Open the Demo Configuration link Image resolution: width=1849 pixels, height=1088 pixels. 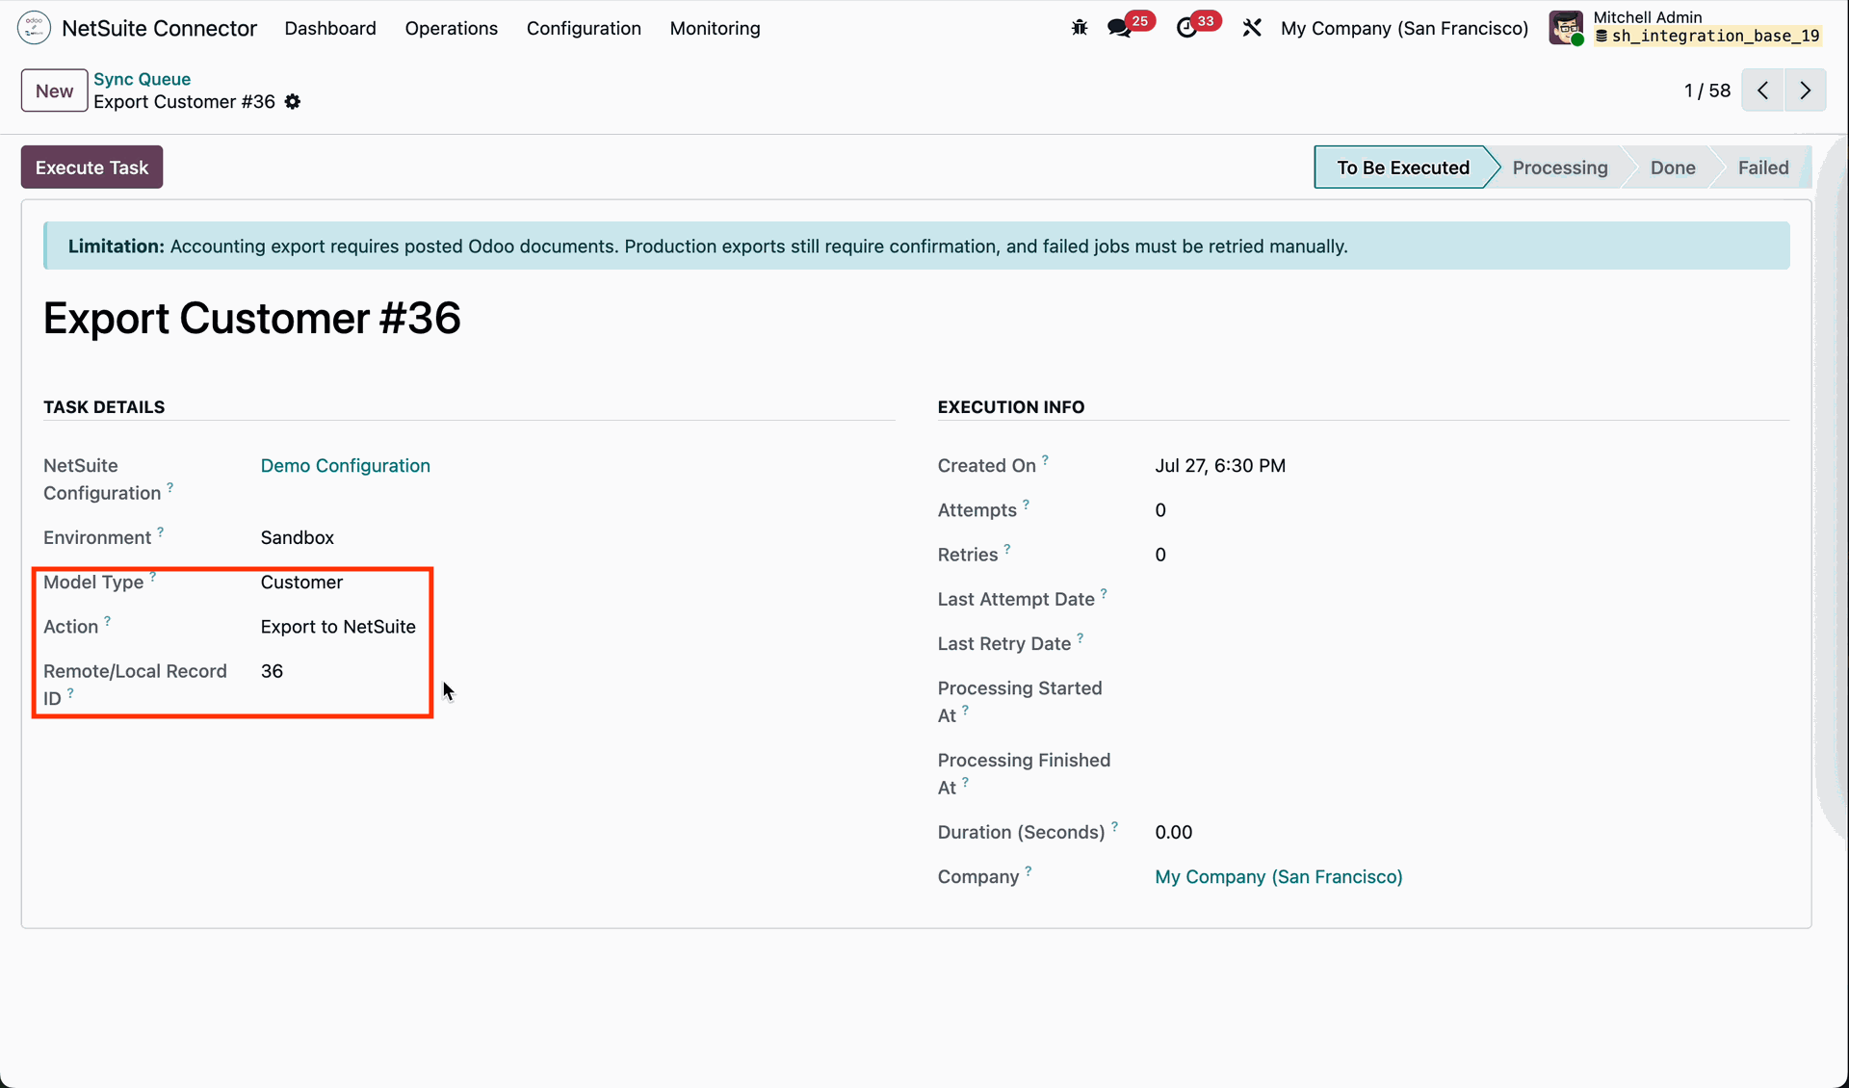tap(346, 466)
